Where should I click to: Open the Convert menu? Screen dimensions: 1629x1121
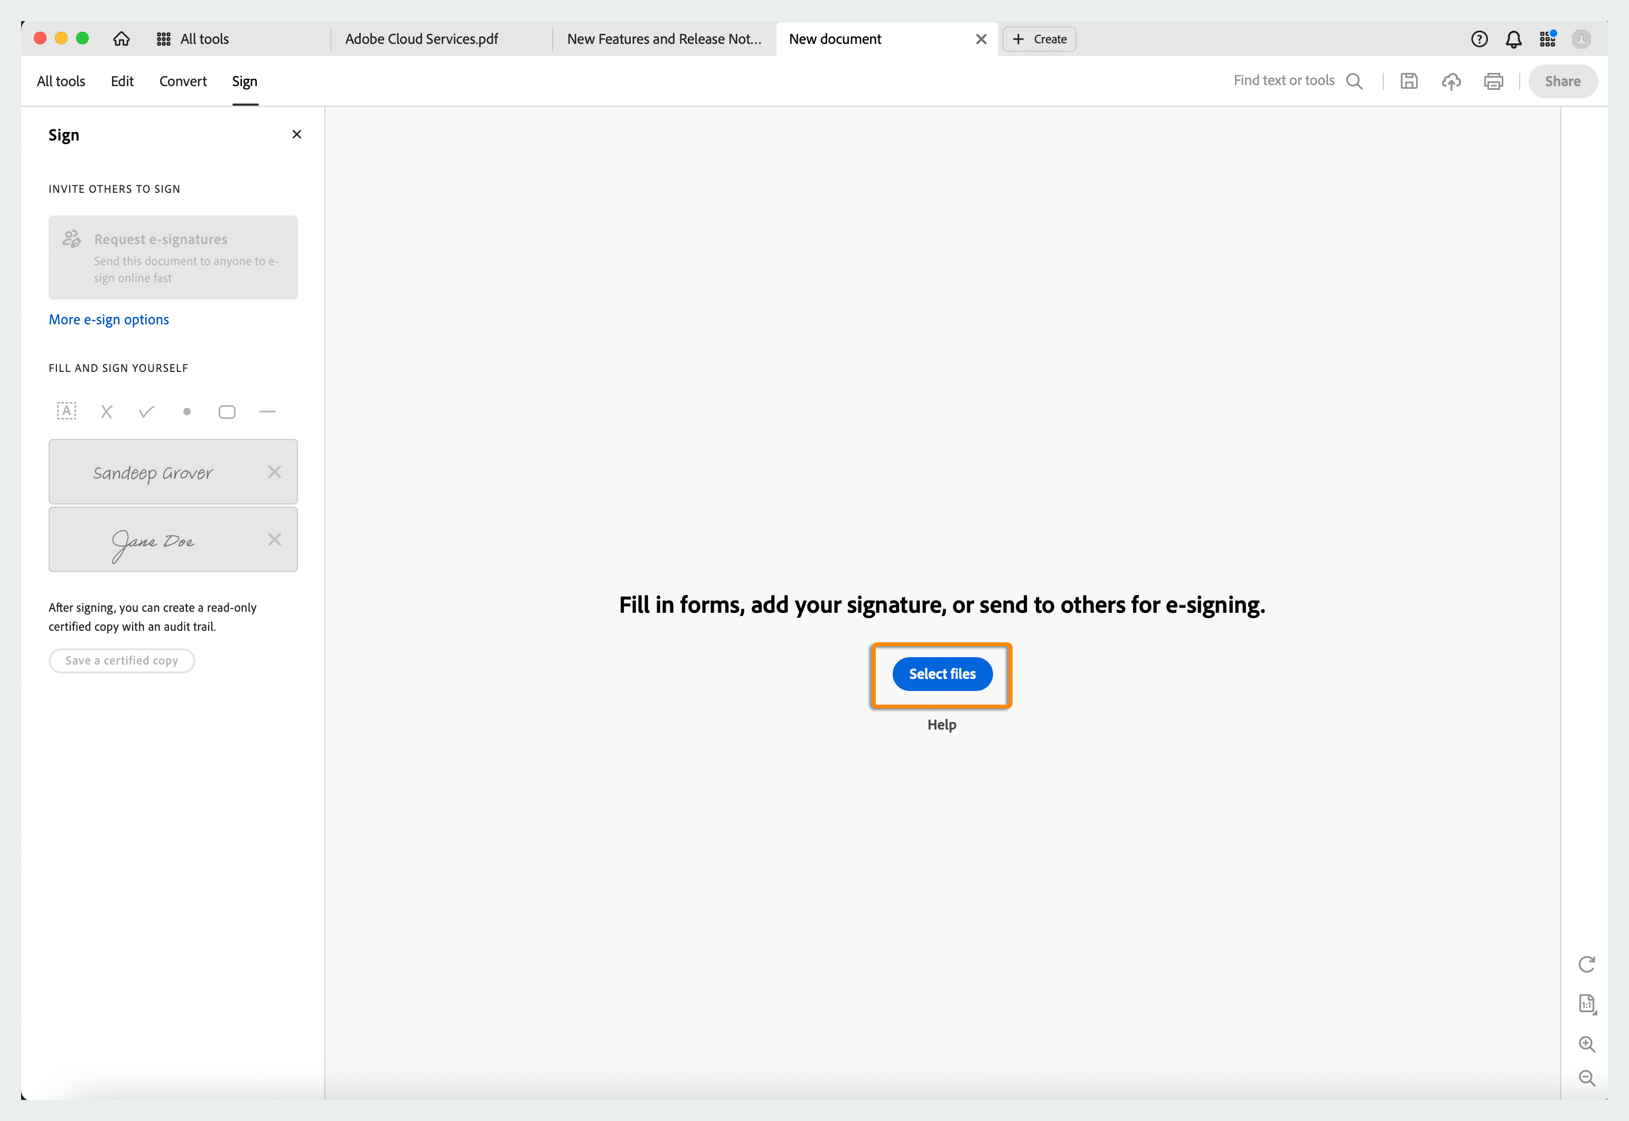(x=183, y=81)
